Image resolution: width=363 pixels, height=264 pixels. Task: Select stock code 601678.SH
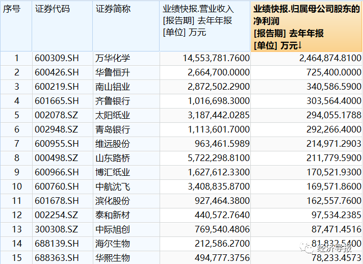click(57, 201)
